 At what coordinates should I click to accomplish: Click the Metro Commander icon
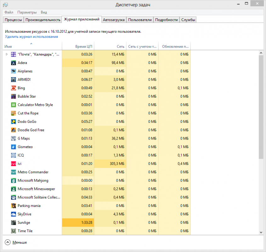click(x=14, y=172)
